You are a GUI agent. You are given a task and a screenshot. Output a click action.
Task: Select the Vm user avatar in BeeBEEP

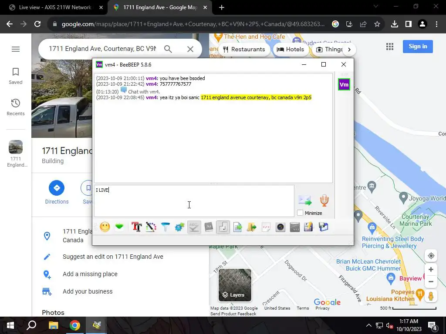[344, 85]
